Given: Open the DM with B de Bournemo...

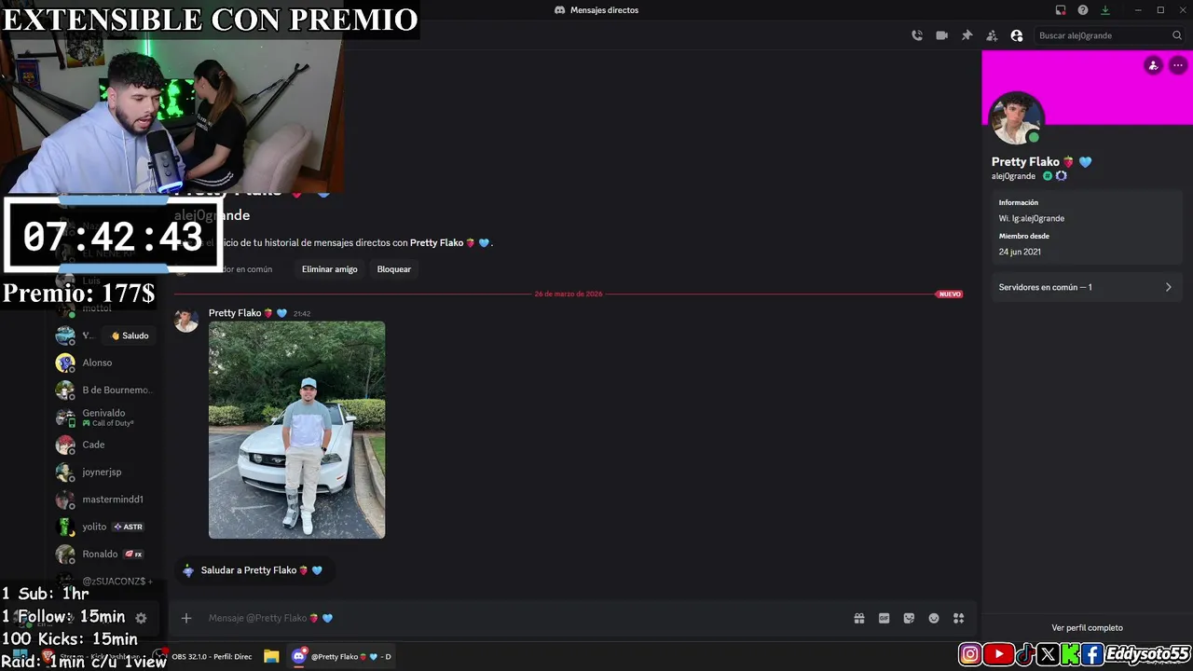Looking at the screenshot, I should pyautogui.click(x=104, y=390).
